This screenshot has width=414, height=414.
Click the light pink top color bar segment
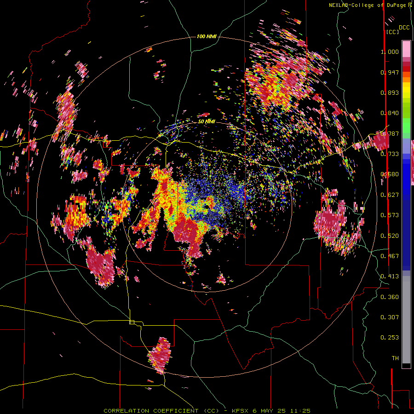click(406, 49)
